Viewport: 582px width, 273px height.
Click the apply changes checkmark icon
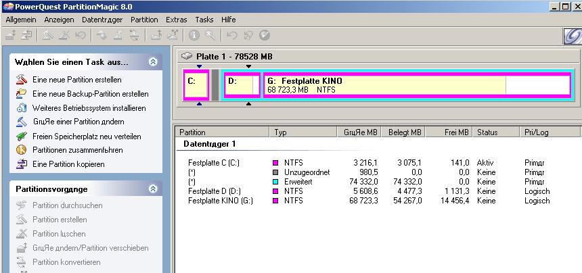(265, 35)
